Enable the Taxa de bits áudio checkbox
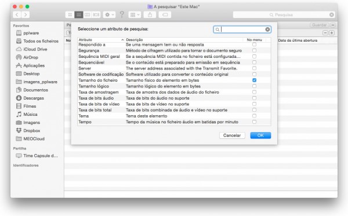Screen dimensions: 348x216 tap(255, 98)
